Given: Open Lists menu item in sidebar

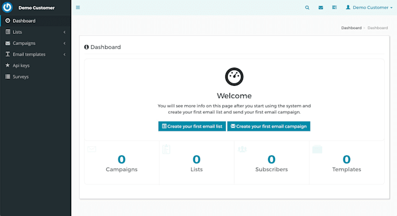Looking at the screenshot, I should (x=36, y=32).
